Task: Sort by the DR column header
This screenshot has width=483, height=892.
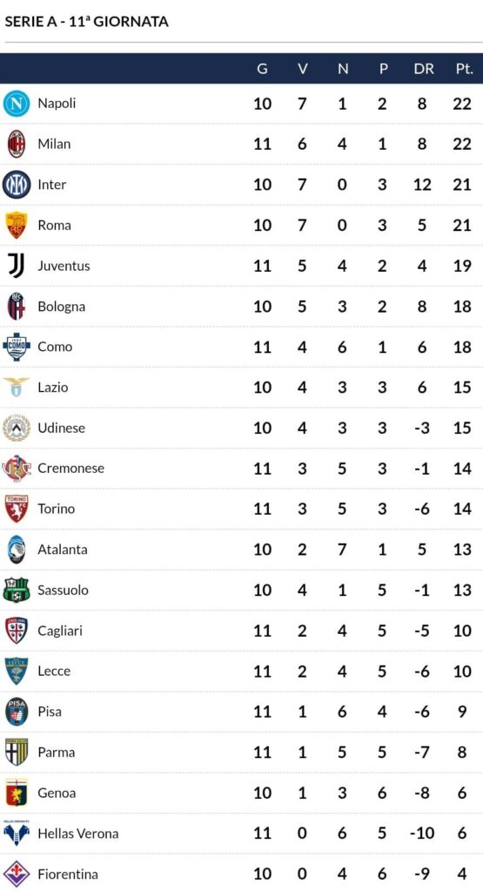Action: 423,69
